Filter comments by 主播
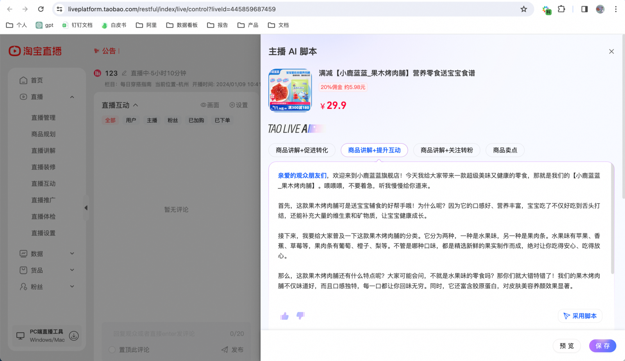 coord(152,120)
